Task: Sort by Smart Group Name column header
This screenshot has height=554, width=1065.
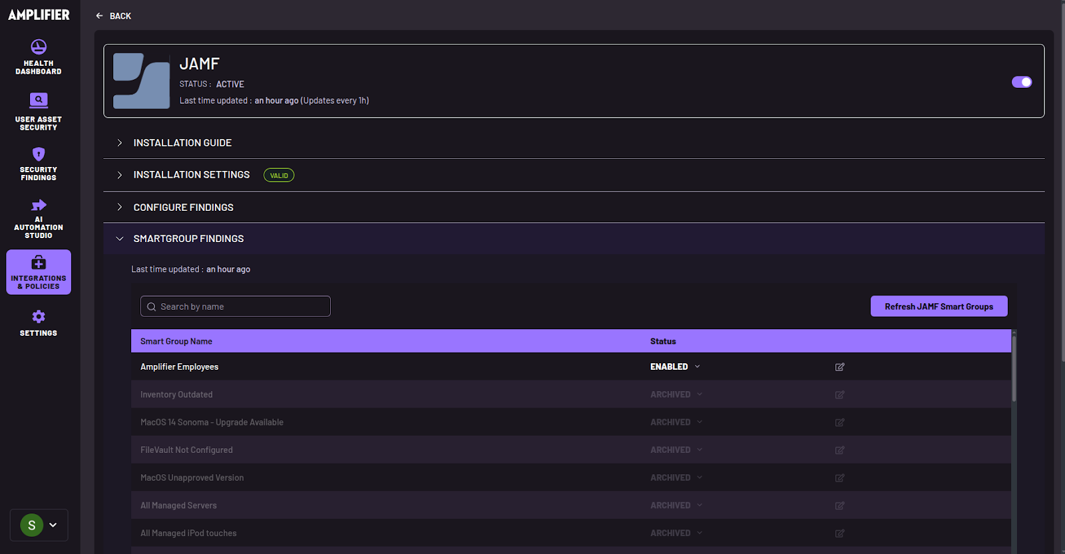Action: [176, 341]
